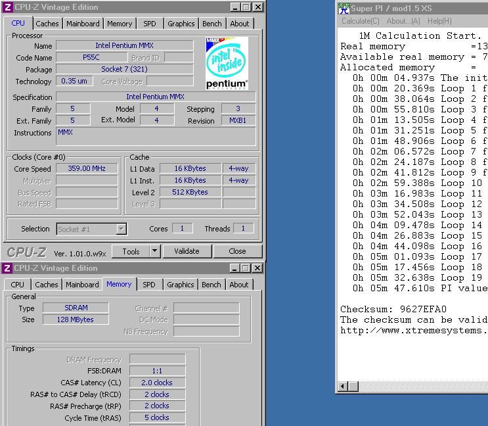
Task: Open the Help(H) menu in Super PI
Action: (439, 21)
